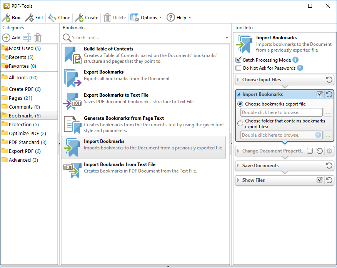Reset the Show Files section

coord(329,180)
